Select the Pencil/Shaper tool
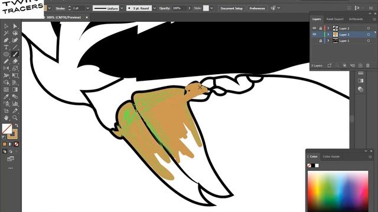The image size is (378, 212). (6, 61)
